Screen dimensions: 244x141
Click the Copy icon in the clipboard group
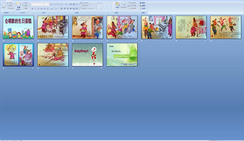[x=7, y=6]
